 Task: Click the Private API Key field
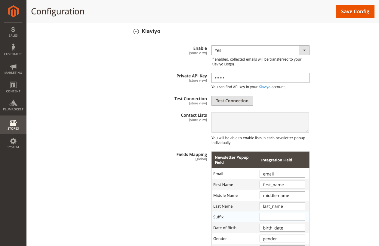tap(260, 78)
